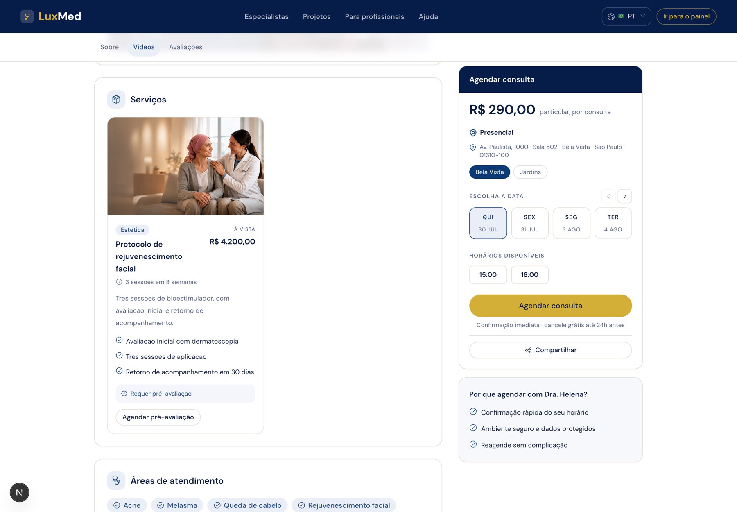Click the Estetica category tag
The height and width of the screenshot is (512, 737).
coord(132,230)
